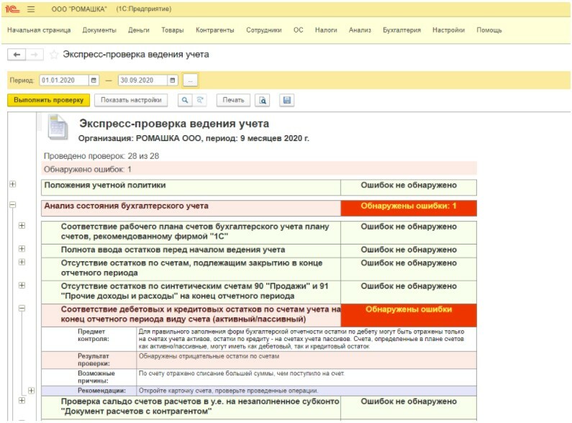Expand 'Полнота ввода остатков' check row
This screenshot has height=423, width=572.
pos(22,248)
